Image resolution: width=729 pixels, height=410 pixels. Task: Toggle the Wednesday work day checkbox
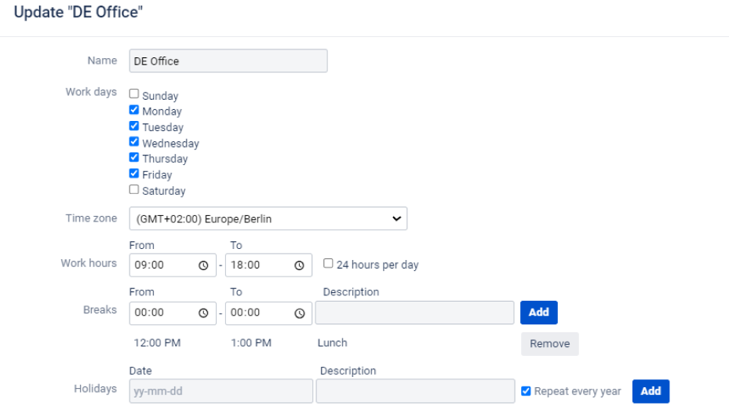point(134,142)
